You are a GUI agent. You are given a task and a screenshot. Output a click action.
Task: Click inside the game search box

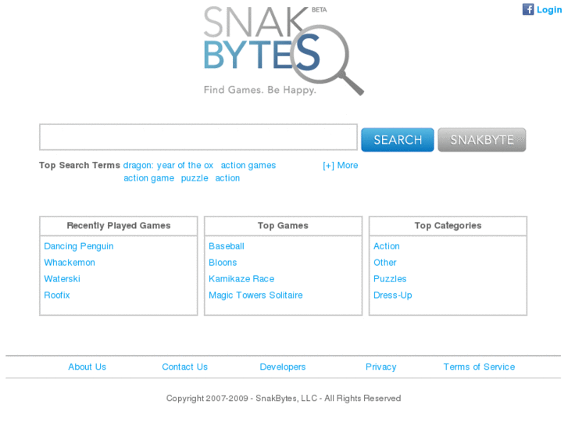coord(198,137)
